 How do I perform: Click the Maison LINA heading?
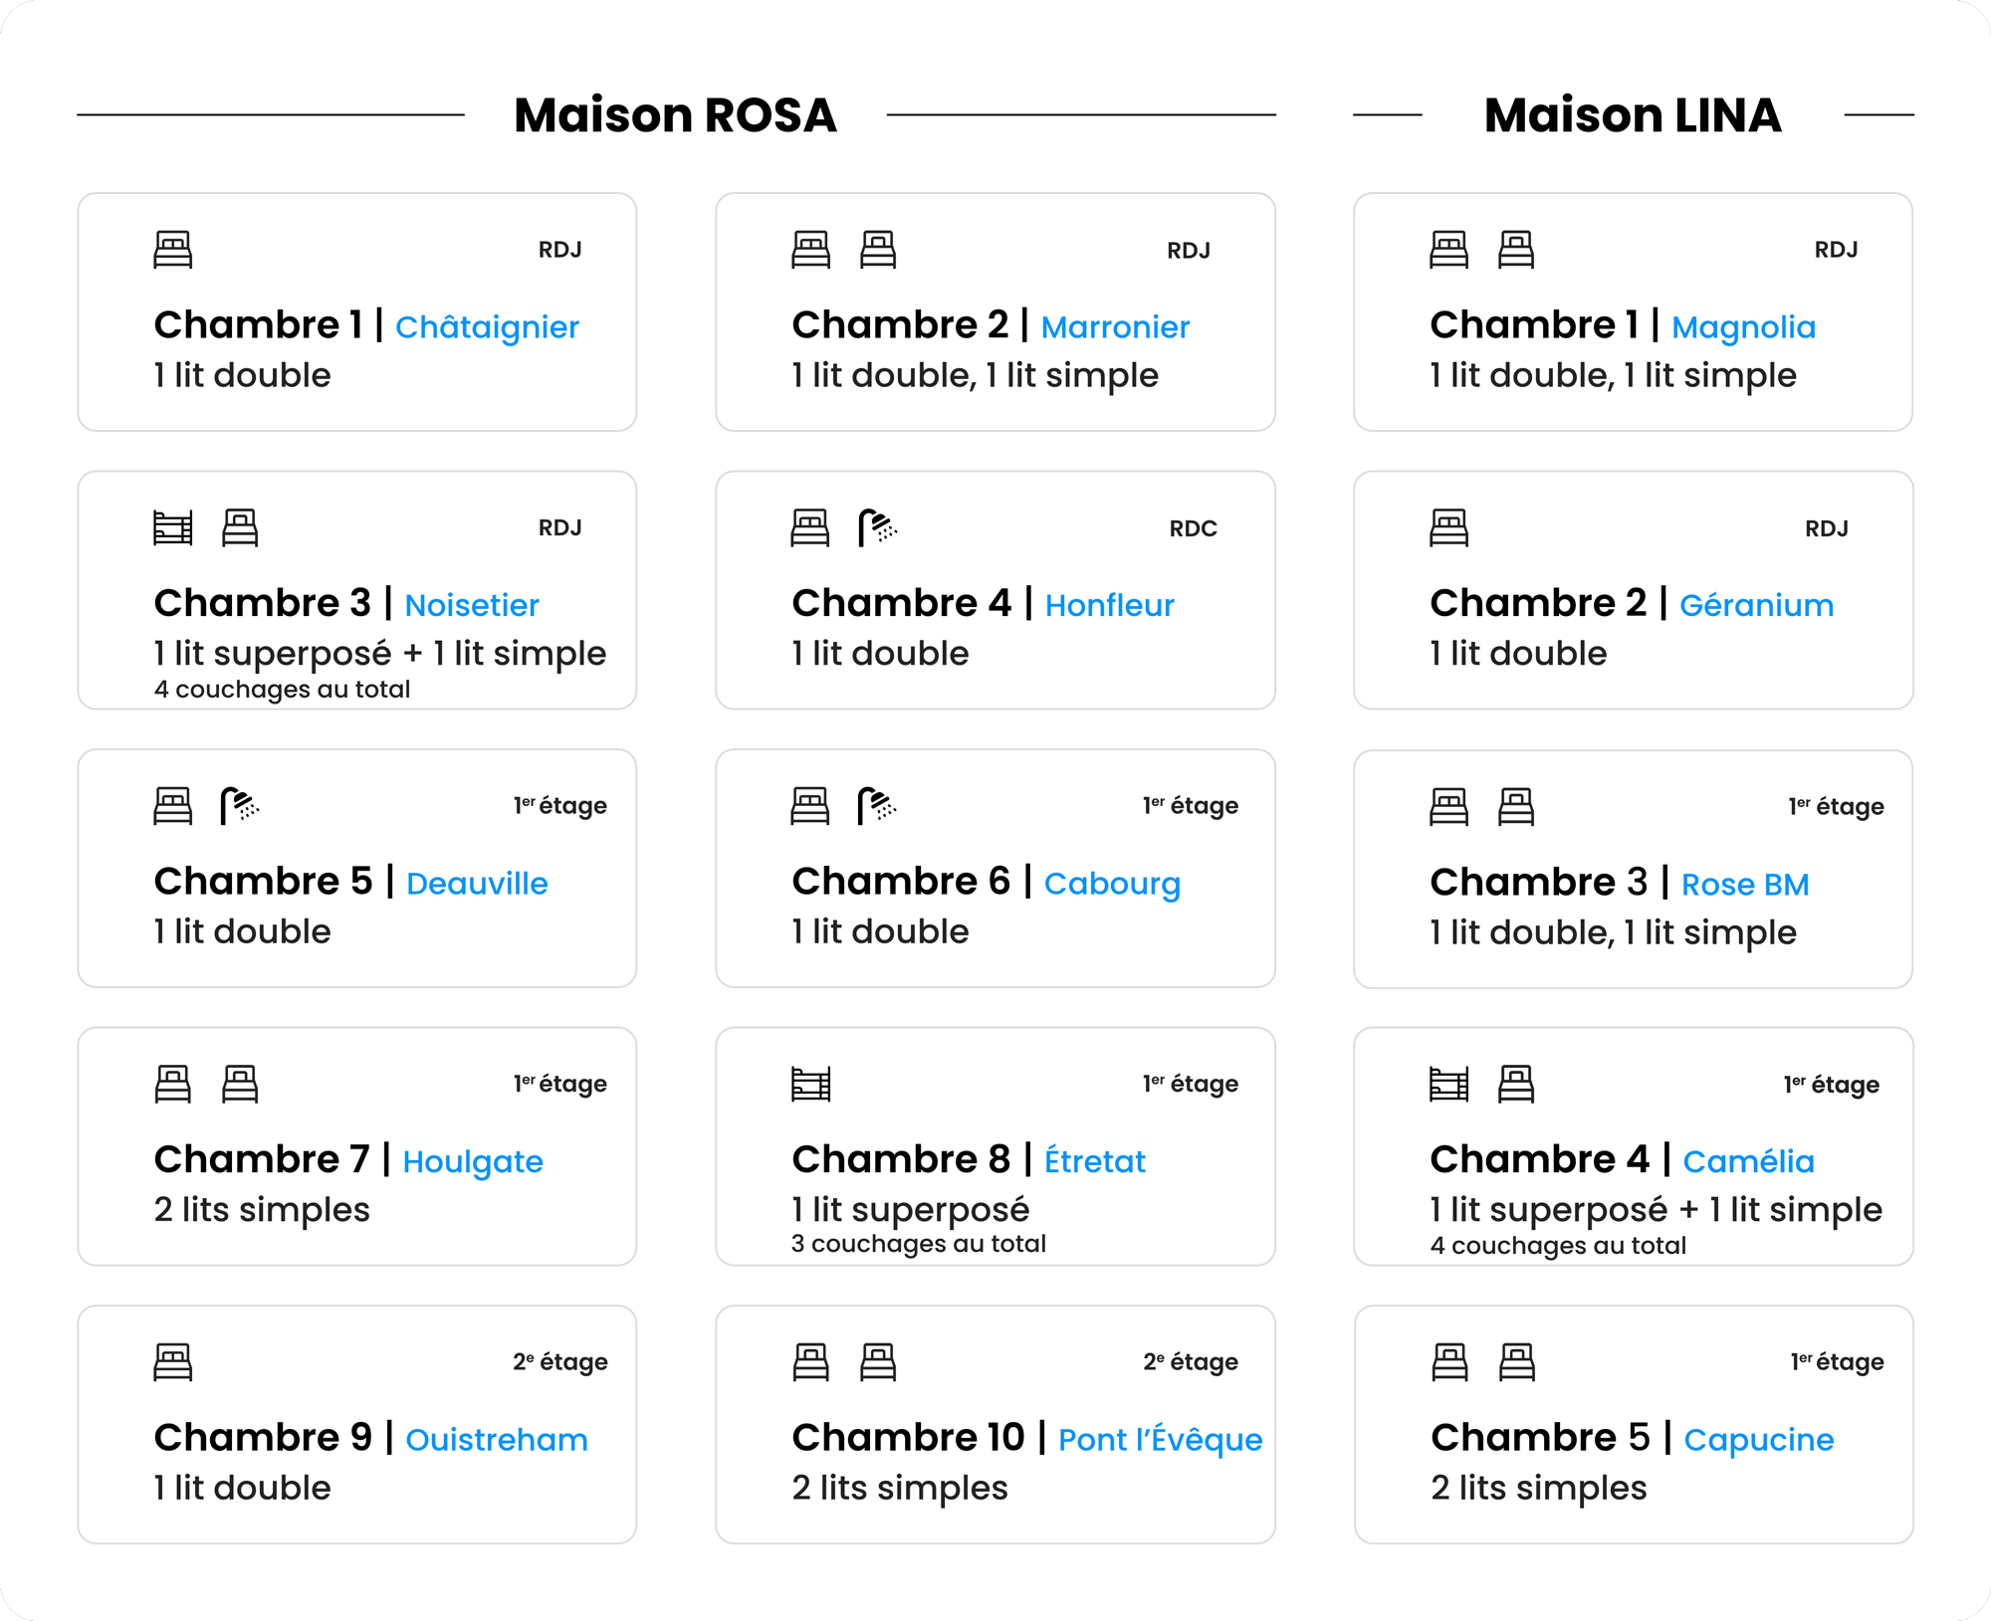click(1633, 115)
